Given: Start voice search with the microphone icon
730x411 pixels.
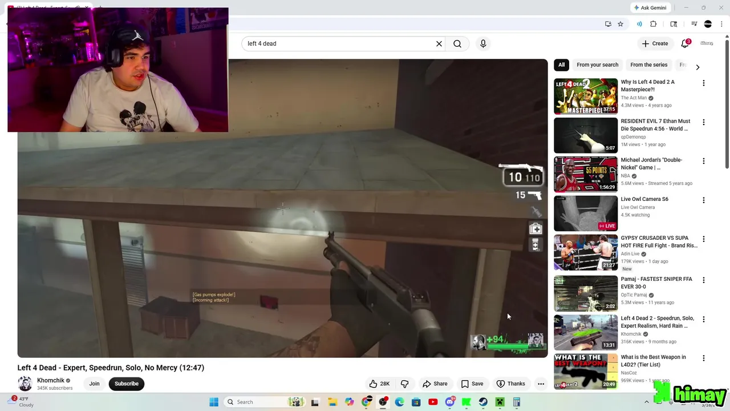Looking at the screenshot, I should point(483,43).
